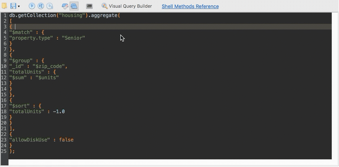The image size is (339, 167).
Task: Click the false value on line 23
Action: coord(66,140)
